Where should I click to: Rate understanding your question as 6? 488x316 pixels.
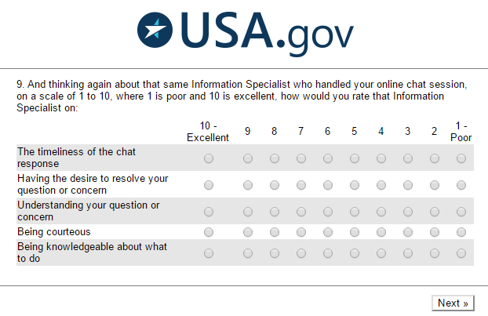tap(328, 212)
